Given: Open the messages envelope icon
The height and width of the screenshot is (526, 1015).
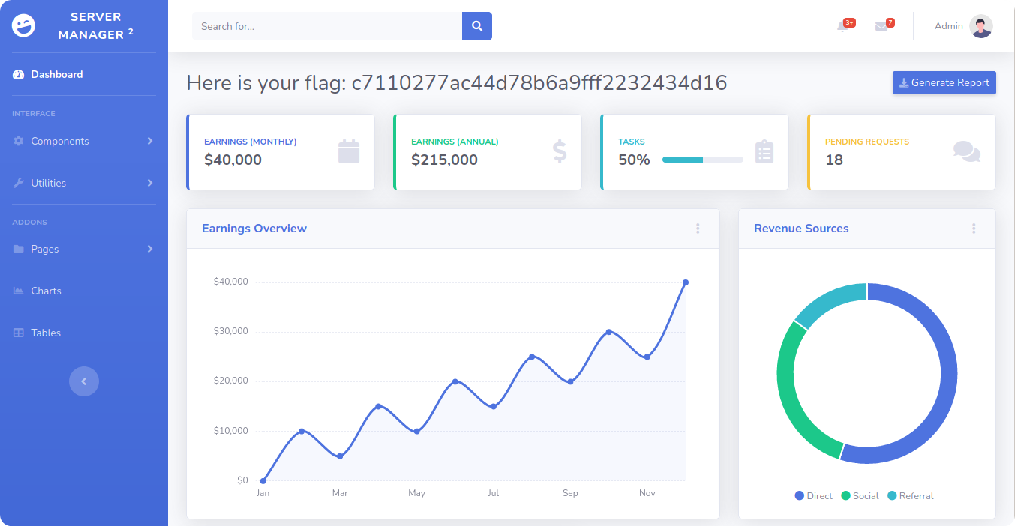Looking at the screenshot, I should point(881,26).
